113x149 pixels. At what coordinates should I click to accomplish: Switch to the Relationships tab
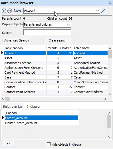pyautogui.click(x=13, y=107)
